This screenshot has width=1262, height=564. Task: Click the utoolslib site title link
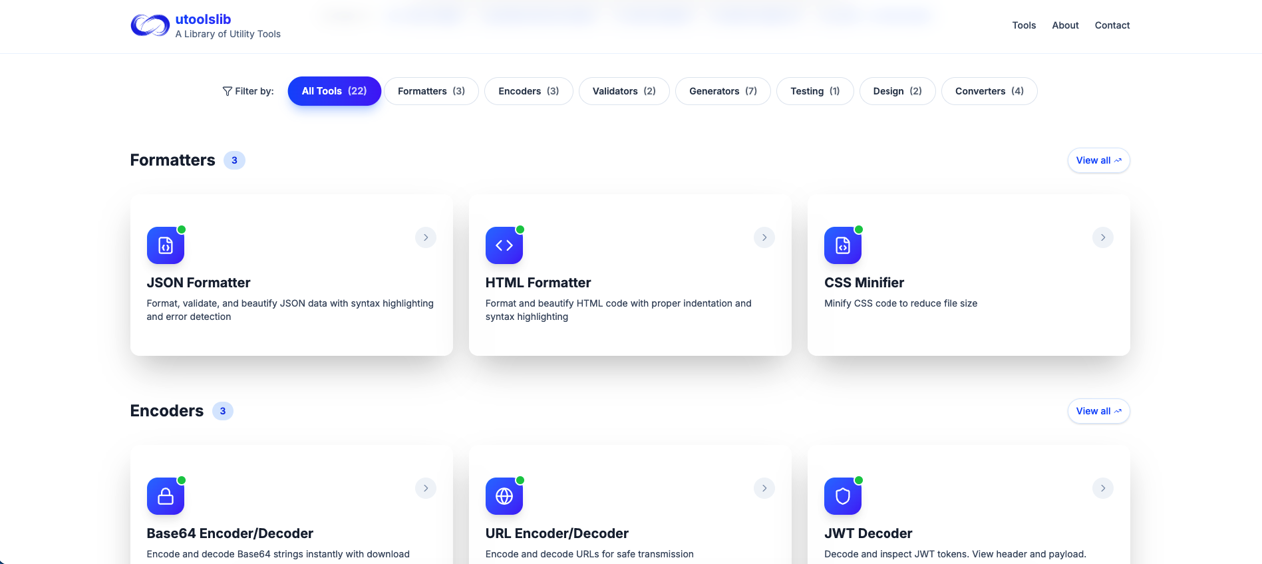pos(203,19)
